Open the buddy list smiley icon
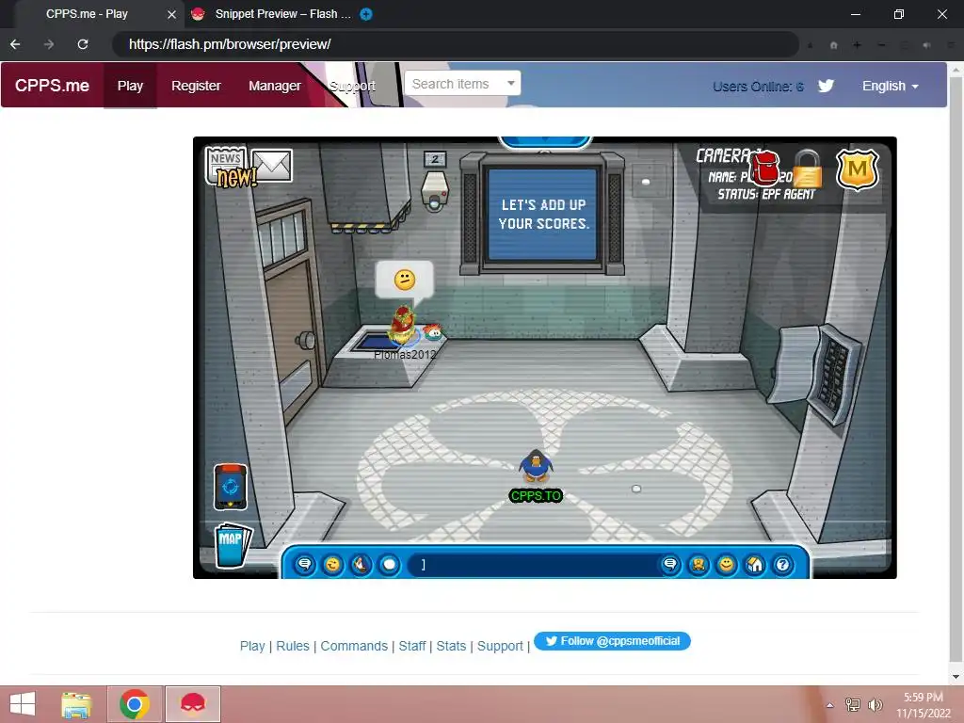The image size is (964, 723). 727,565
